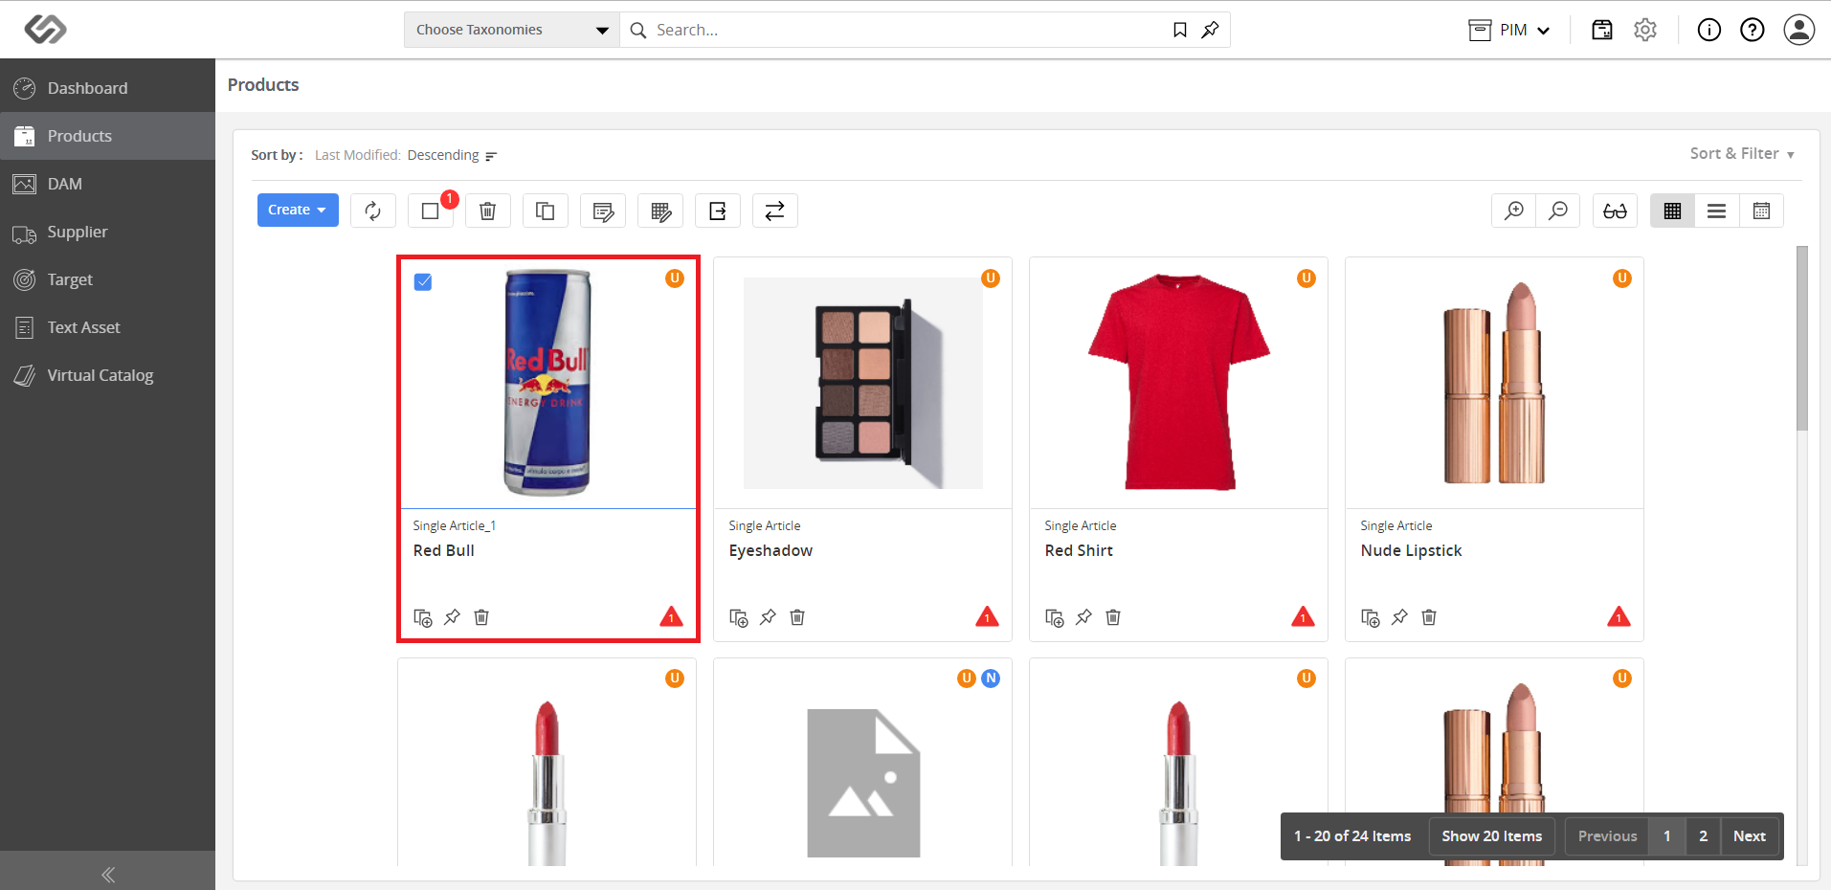Viewport: 1831px width, 890px height.
Task: Switch to grid view
Action: click(x=1673, y=211)
